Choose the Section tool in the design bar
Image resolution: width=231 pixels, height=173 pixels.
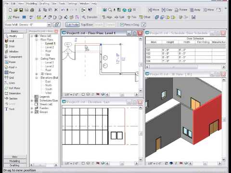click(x=11, y=99)
